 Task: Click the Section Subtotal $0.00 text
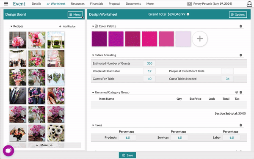click(230, 113)
